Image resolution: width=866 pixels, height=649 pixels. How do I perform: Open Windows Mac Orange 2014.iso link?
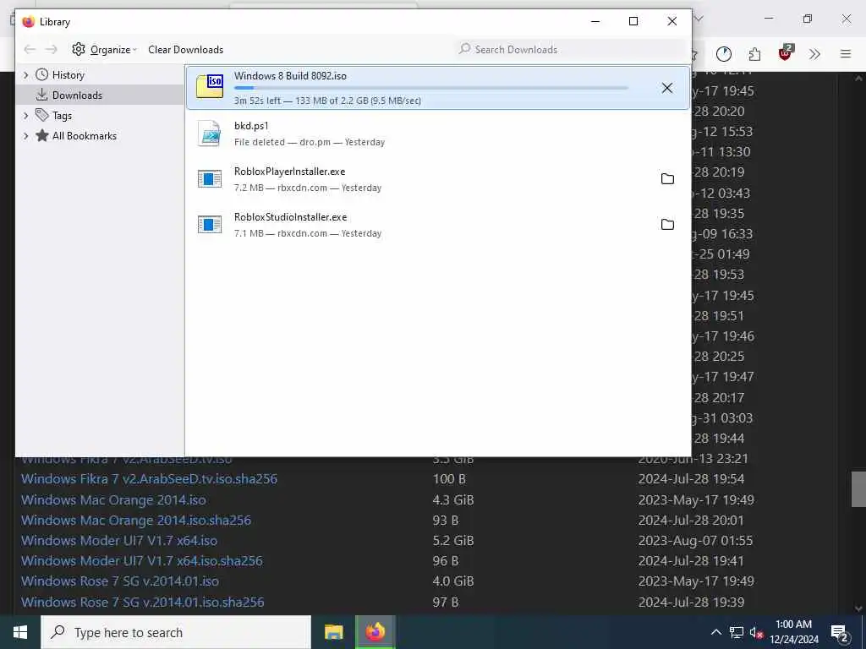(x=113, y=500)
